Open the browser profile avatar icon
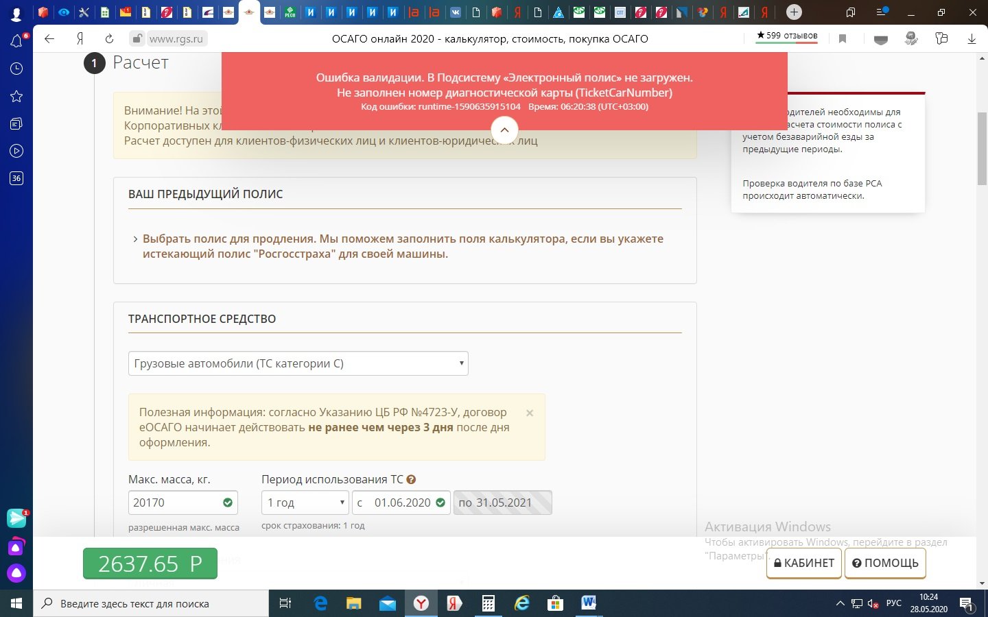 (16, 12)
